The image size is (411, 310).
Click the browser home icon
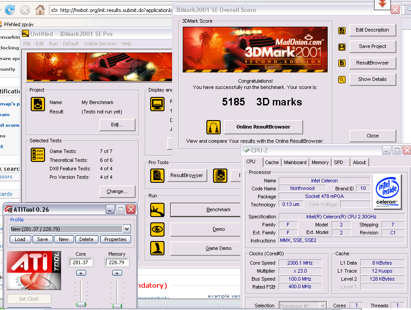[40, 10]
